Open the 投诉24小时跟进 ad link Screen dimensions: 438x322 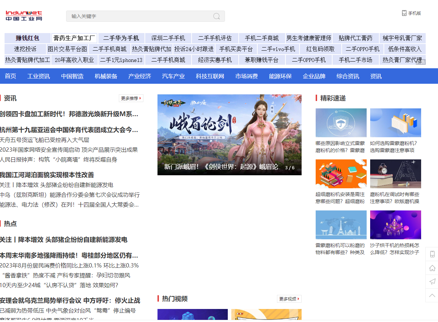tap(194, 49)
